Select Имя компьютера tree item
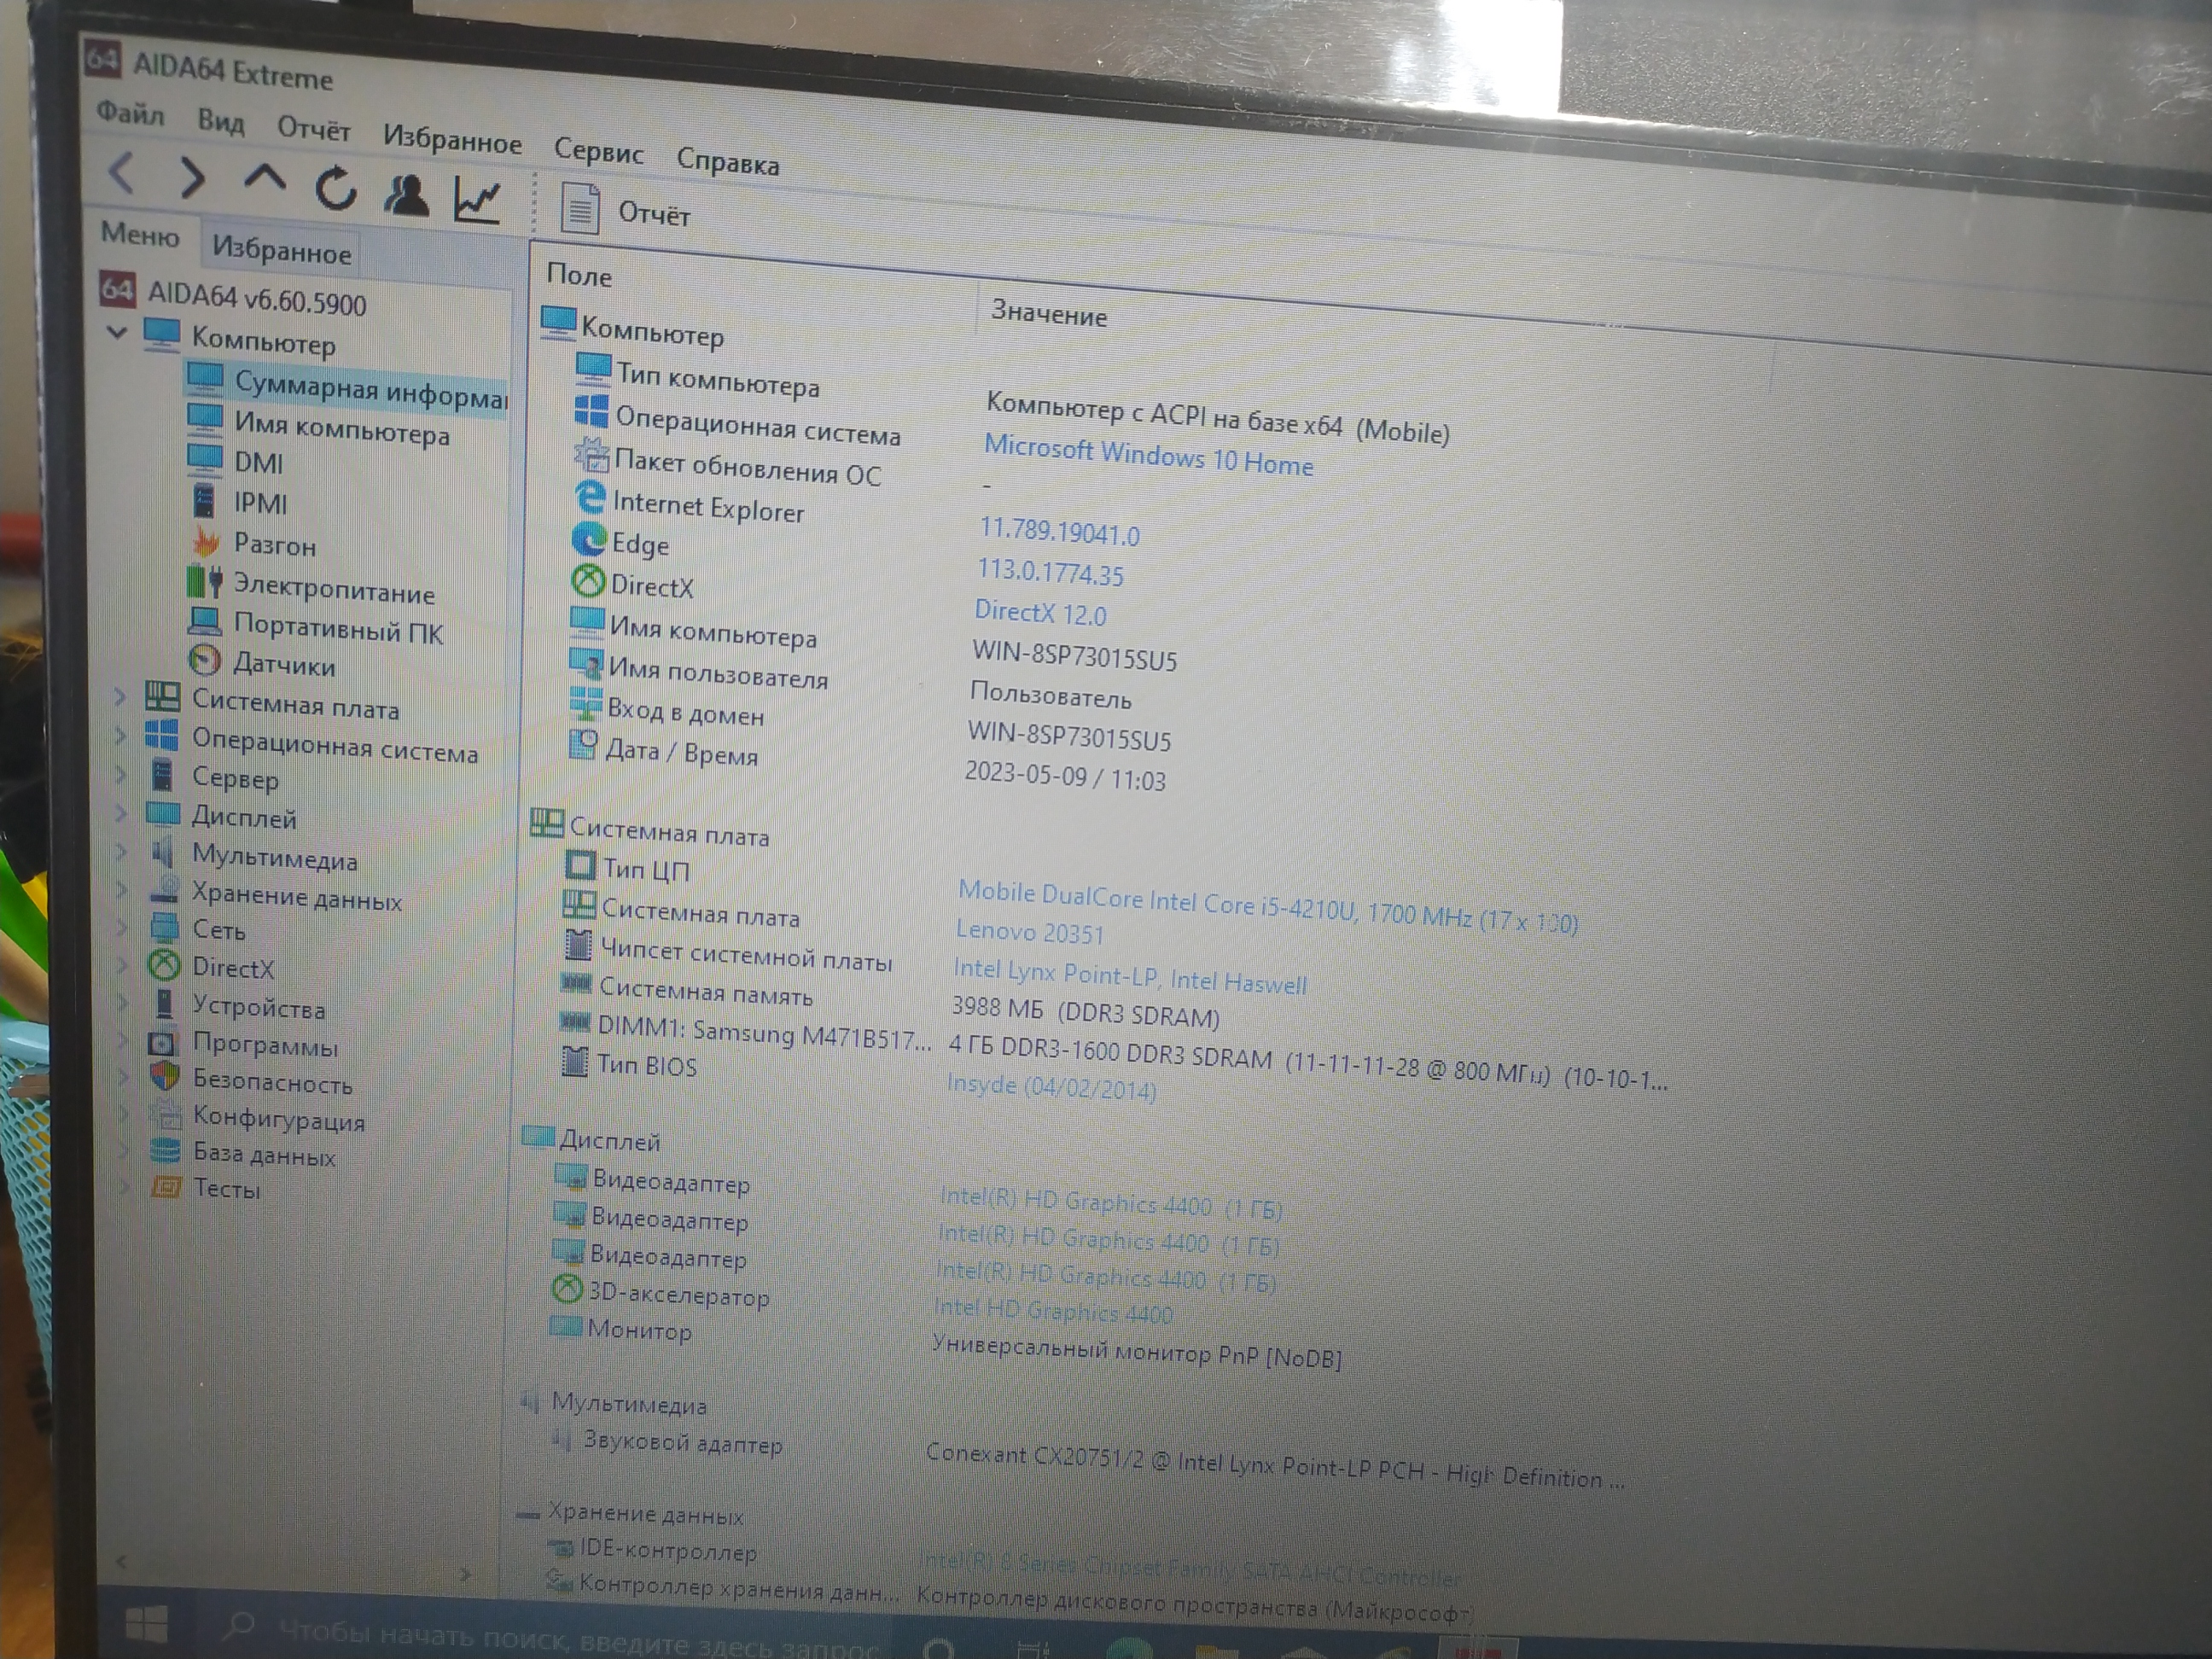 319,428
